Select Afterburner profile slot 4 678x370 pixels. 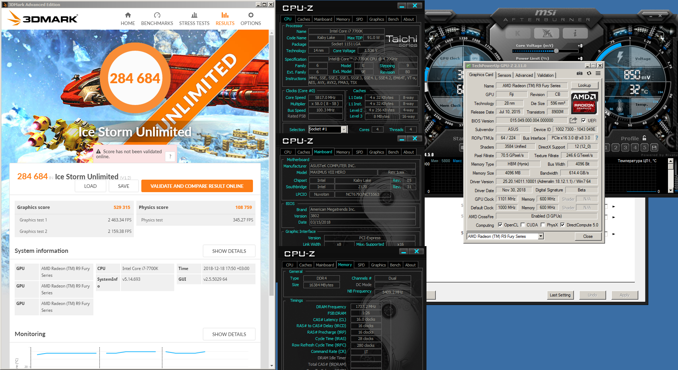[635, 147]
